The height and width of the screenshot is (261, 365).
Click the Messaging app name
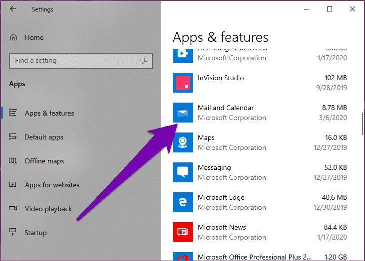214,167
